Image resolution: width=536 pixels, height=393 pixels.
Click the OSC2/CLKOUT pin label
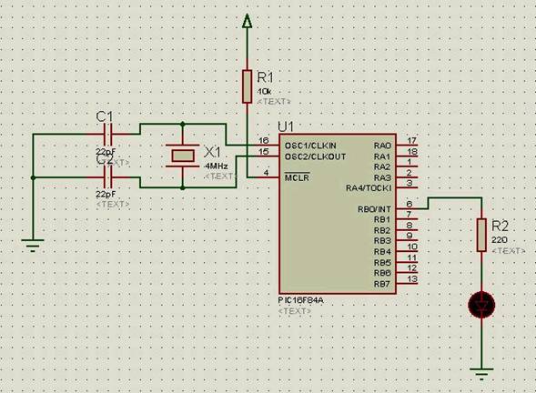click(315, 156)
